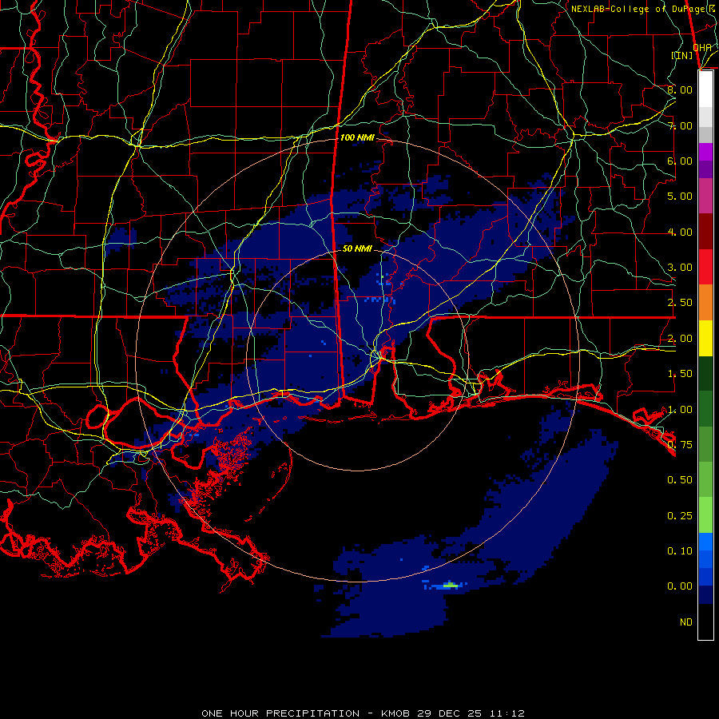Screen dimensions: 719x719
Task: Click the 0.50 legend value
Action: (x=680, y=480)
